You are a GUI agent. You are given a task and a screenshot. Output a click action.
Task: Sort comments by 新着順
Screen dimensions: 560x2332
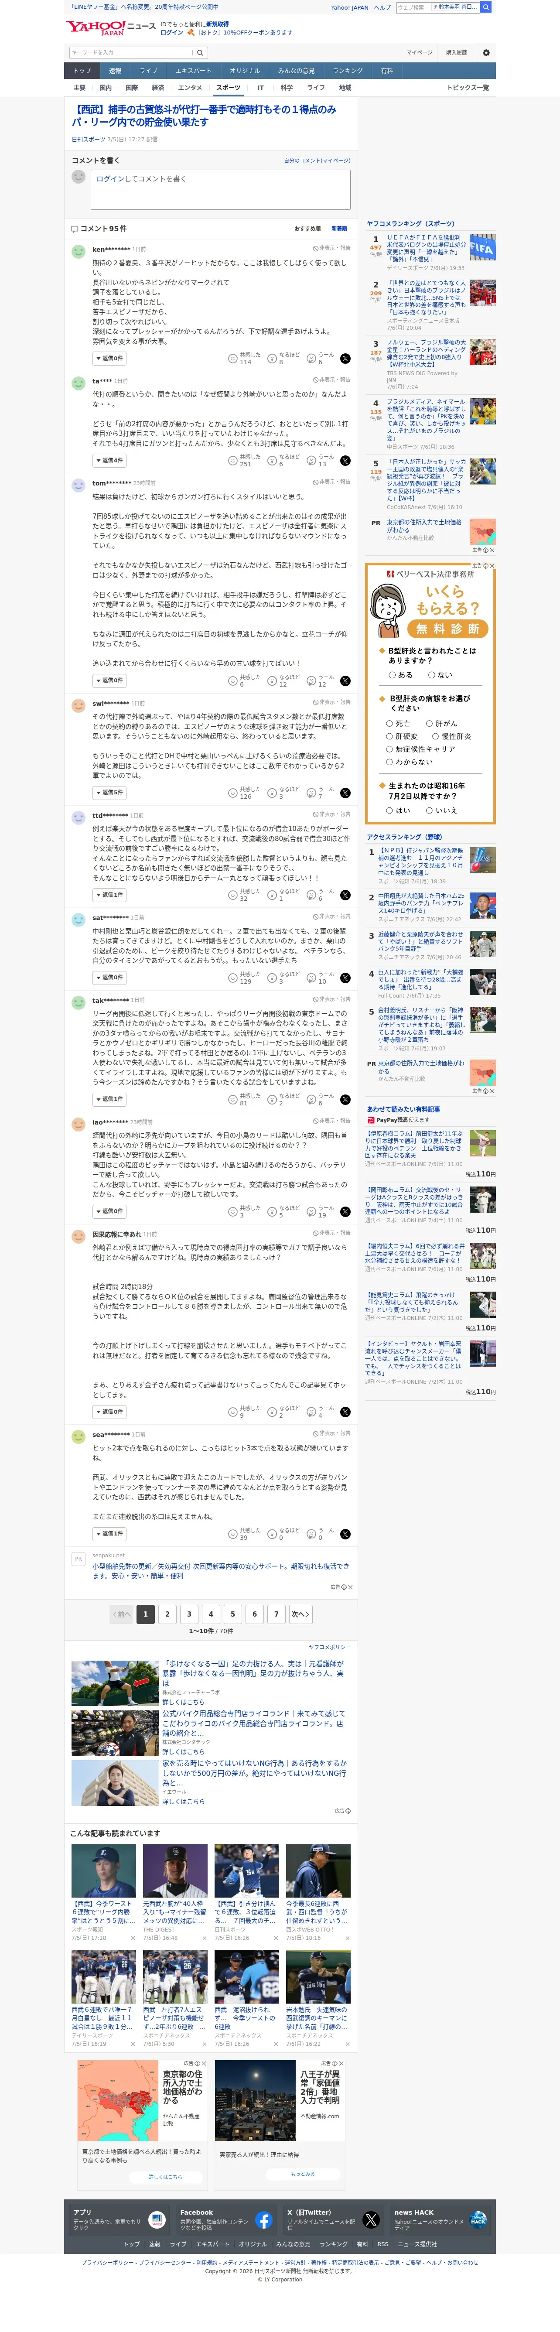click(339, 229)
